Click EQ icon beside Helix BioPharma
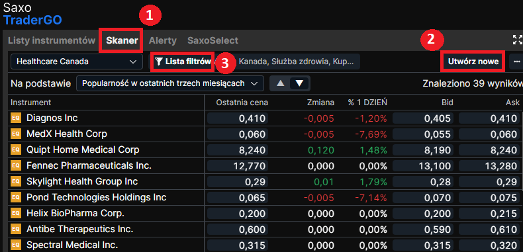Viewport: 523px width, 252px height. click(x=16, y=214)
